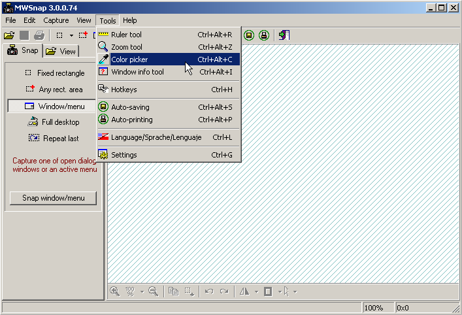Screen dimensions: 462x315
Task: Click the zoom in magnifier icon
Action: (x=115, y=291)
